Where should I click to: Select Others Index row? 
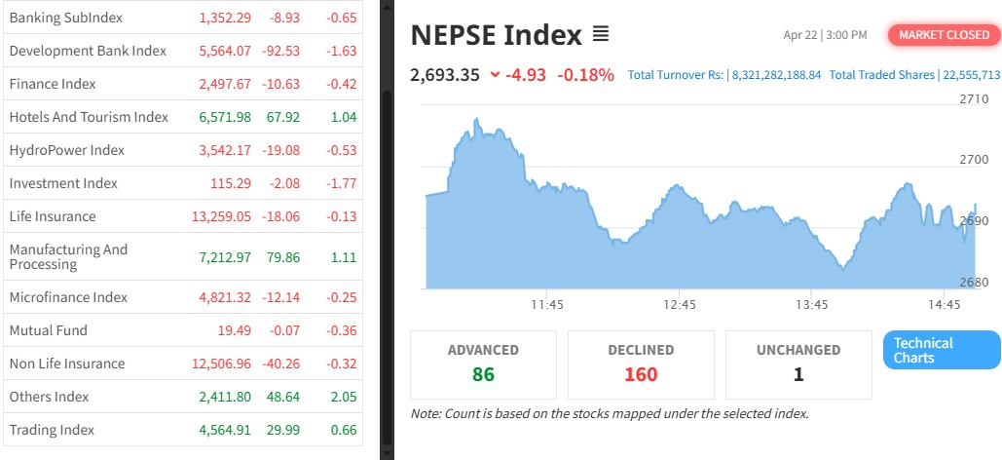point(49,397)
